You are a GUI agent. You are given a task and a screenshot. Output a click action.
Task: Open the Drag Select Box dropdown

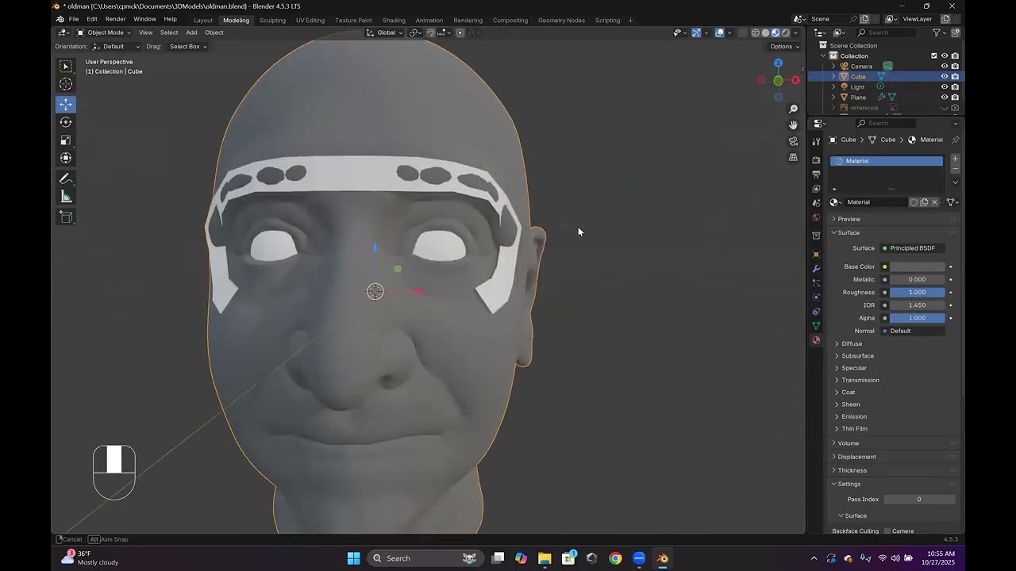(188, 46)
